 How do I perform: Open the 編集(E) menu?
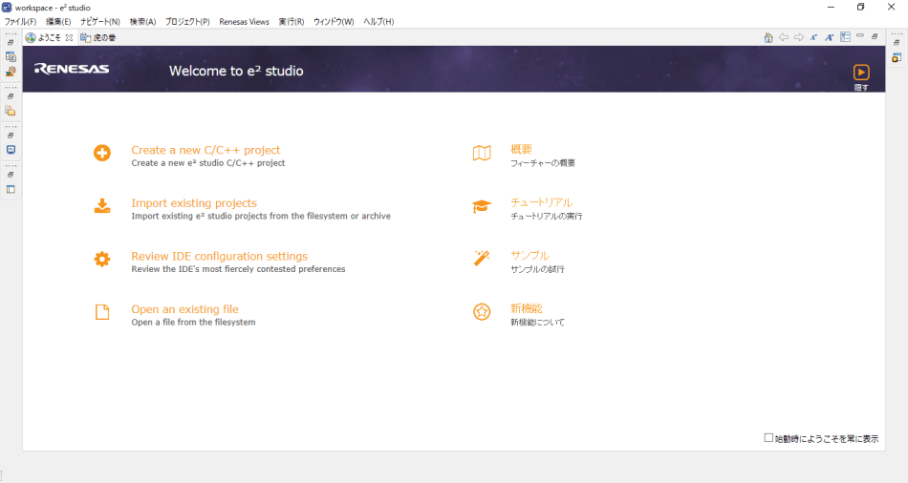coord(58,21)
